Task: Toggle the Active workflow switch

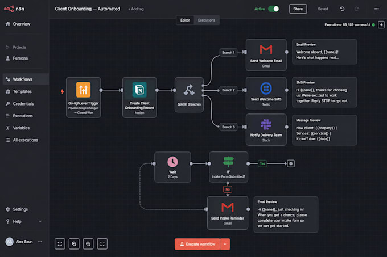Action: 274,9
